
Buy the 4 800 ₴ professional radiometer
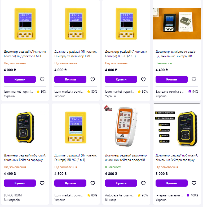point(121,183)
